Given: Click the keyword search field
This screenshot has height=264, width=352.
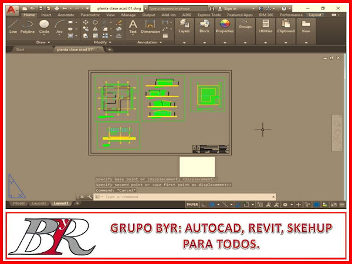Looking at the screenshot, I should click(x=178, y=9).
